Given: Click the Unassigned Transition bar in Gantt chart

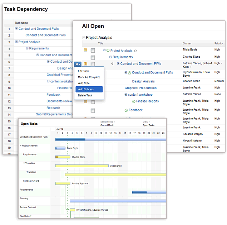Looking at the screenshot, I should pos(82,166).
